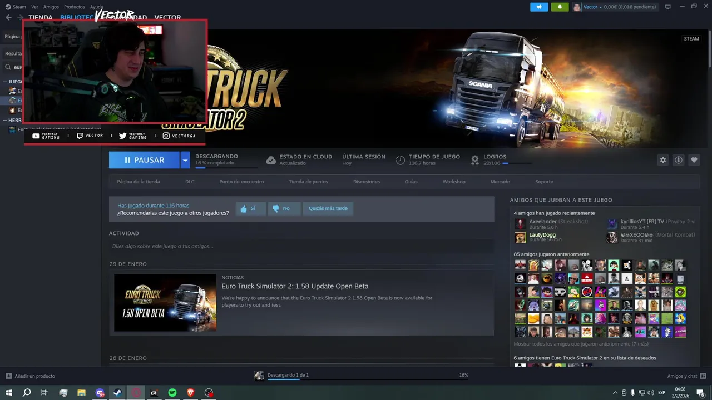Click the achievements trophy icon next to LOGROS
Image resolution: width=712 pixels, height=400 pixels.
pyautogui.click(x=475, y=160)
